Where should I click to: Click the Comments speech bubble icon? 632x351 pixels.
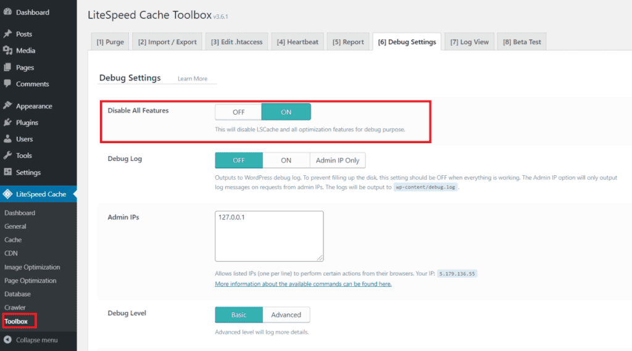click(7, 84)
